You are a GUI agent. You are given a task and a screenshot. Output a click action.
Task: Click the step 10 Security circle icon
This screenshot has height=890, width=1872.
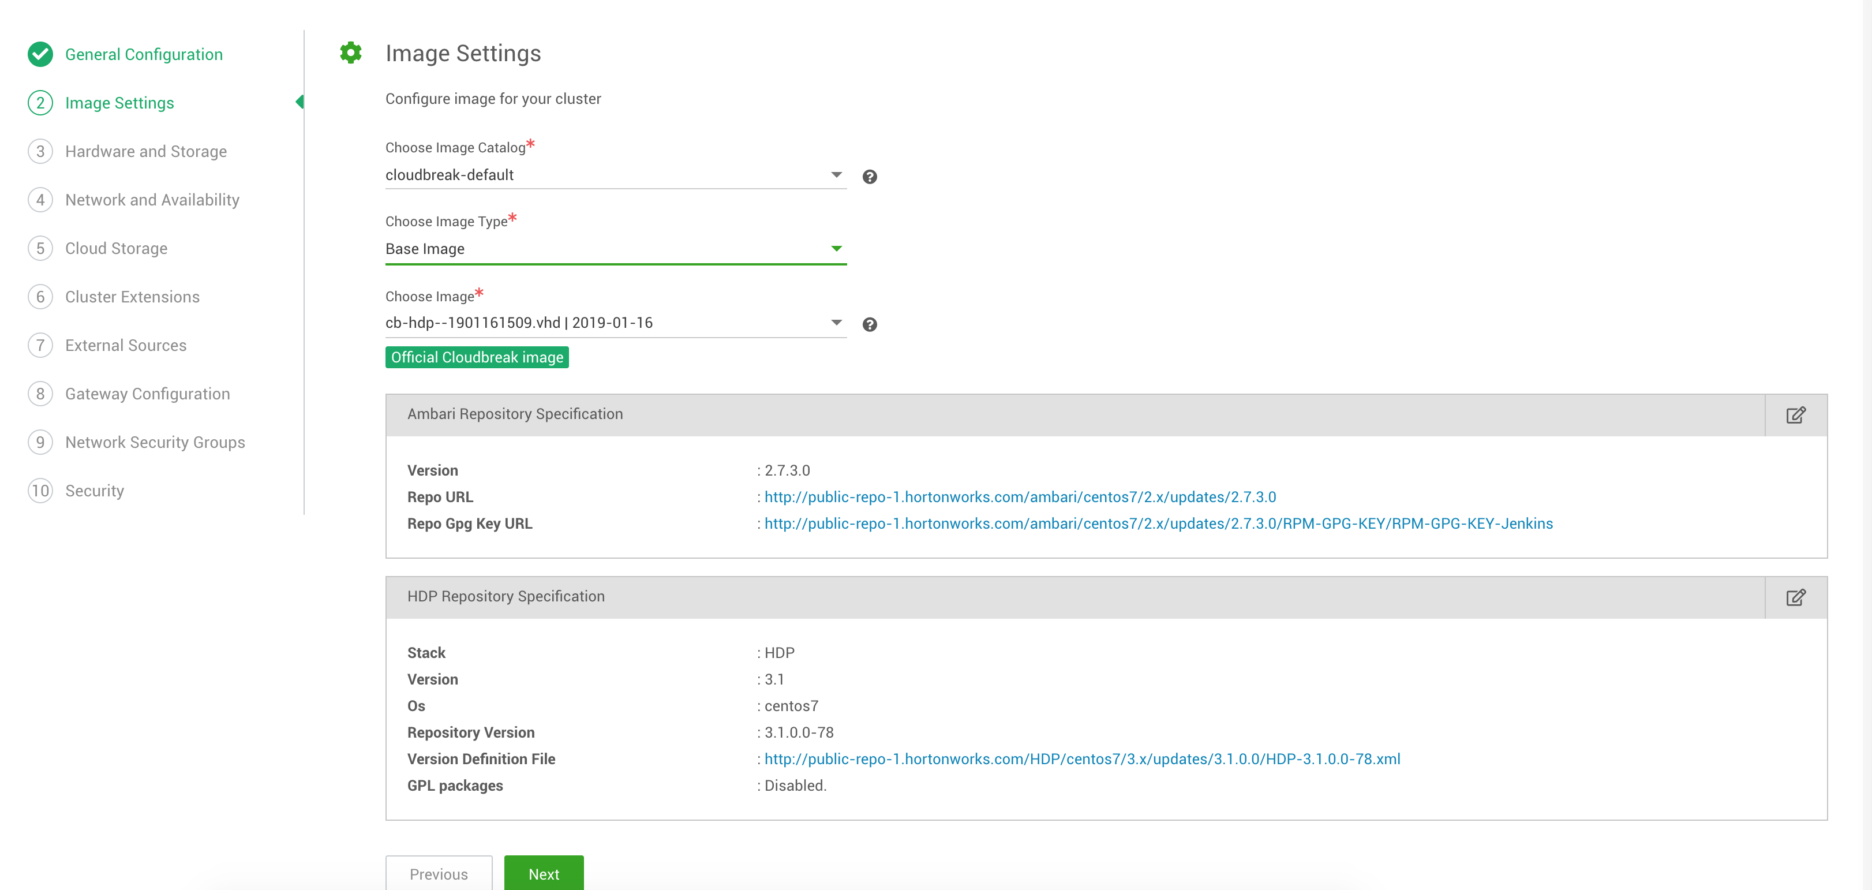coord(40,490)
